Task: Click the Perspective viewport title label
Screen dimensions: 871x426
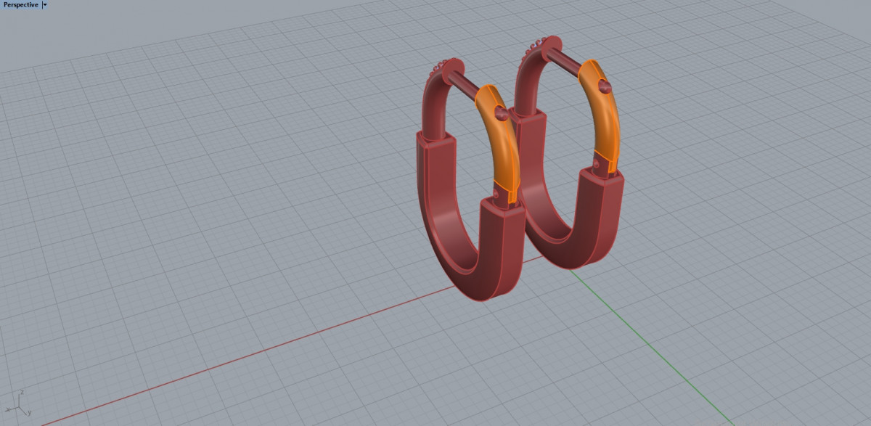Action: point(20,4)
